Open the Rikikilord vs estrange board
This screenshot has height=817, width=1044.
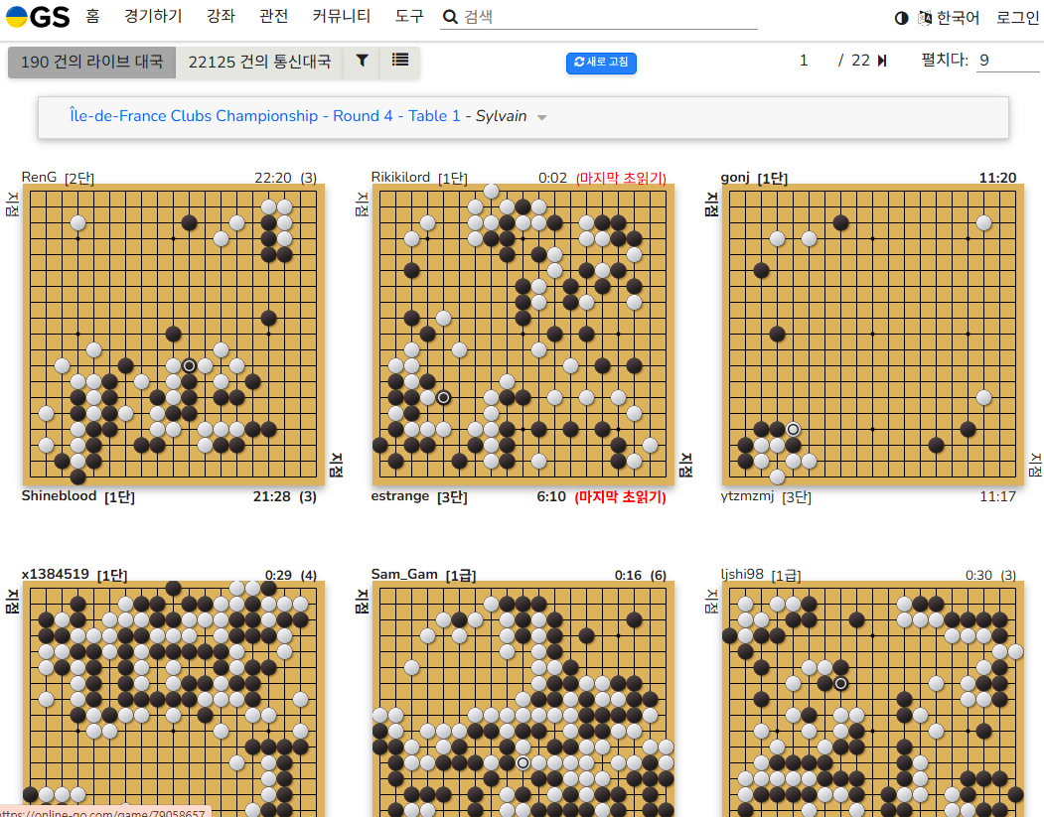pos(522,335)
